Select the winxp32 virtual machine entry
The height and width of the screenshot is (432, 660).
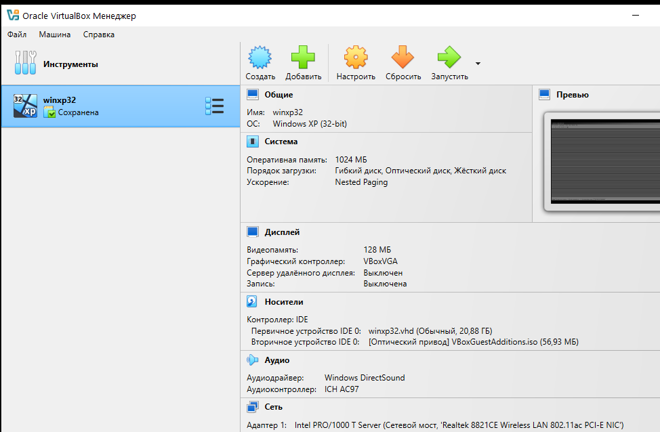tap(102, 106)
